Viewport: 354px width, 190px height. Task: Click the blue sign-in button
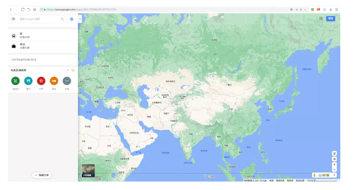coord(330,19)
